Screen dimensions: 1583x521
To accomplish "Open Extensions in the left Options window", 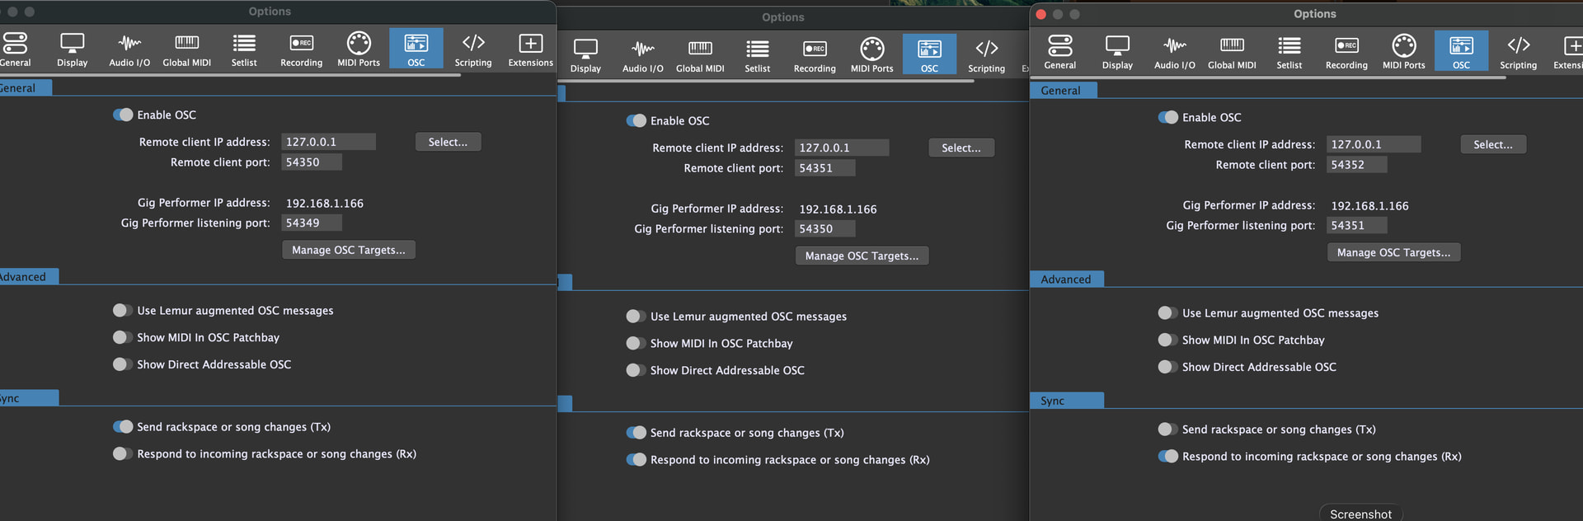I will [x=530, y=49].
